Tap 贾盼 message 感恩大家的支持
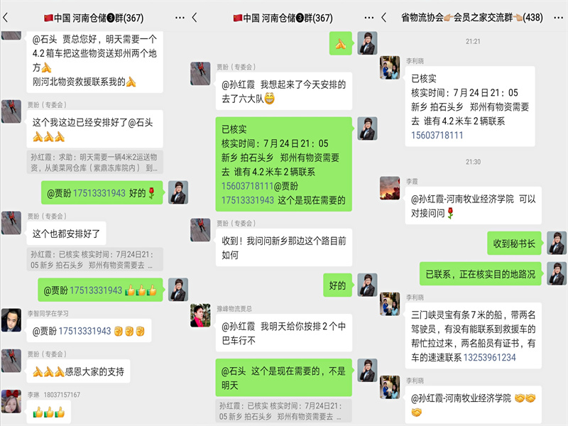This screenshot has height=426, width=568. click(78, 371)
